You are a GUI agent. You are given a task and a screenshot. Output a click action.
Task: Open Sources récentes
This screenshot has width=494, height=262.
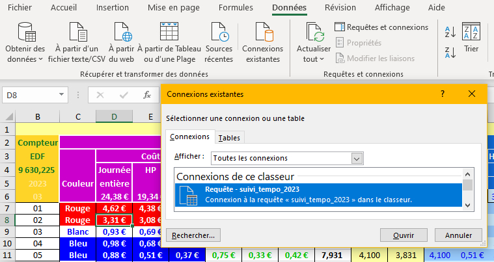(x=219, y=33)
